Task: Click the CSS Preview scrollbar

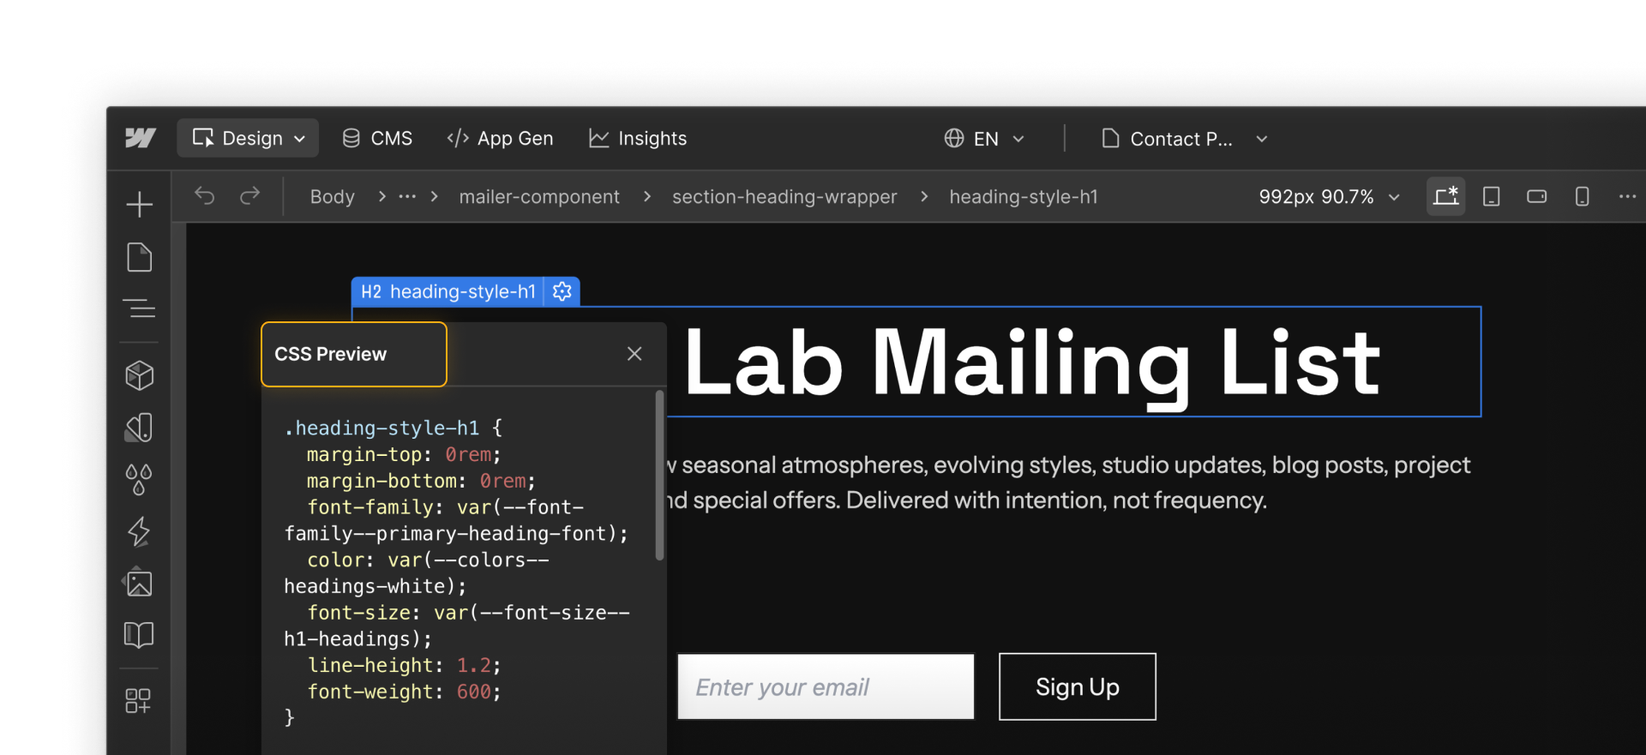Action: point(660,476)
